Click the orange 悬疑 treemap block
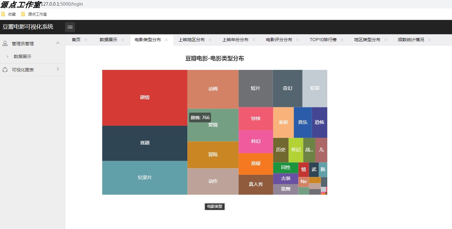The image size is (452, 229). 256,164
